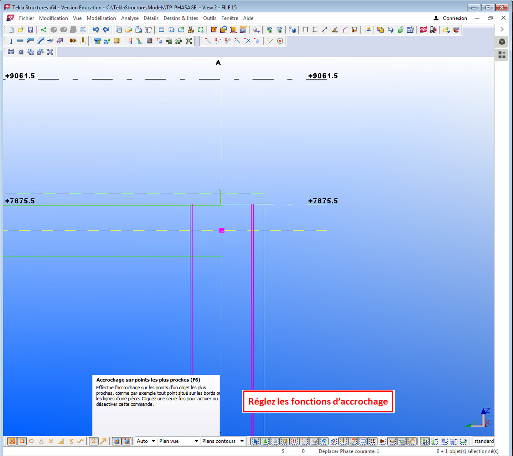Open the forklift lotting icon
The height and width of the screenshot is (456, 513).
[433, 30]
